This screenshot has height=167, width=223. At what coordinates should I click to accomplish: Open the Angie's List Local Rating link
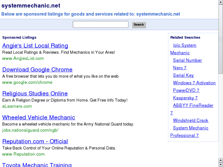[35, 46]
